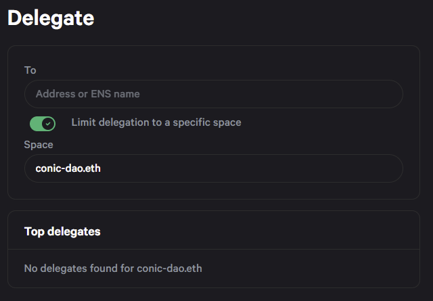Image resolution: width=433 pixels, height=301 pixels.
Task: Click the "Top delegates" heading
Action: pos(62,231)
